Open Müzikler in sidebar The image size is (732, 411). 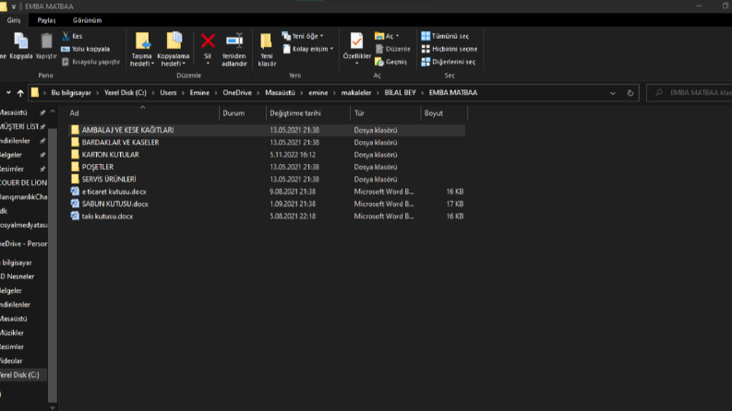tap(12, 333)
